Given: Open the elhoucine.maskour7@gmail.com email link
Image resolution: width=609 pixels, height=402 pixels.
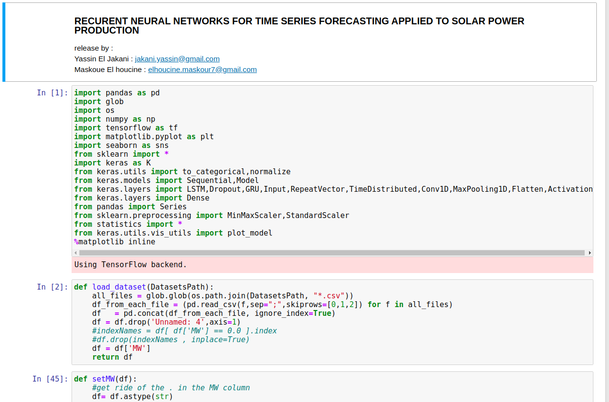Looking at the screenshot, I should coord(202,69).
